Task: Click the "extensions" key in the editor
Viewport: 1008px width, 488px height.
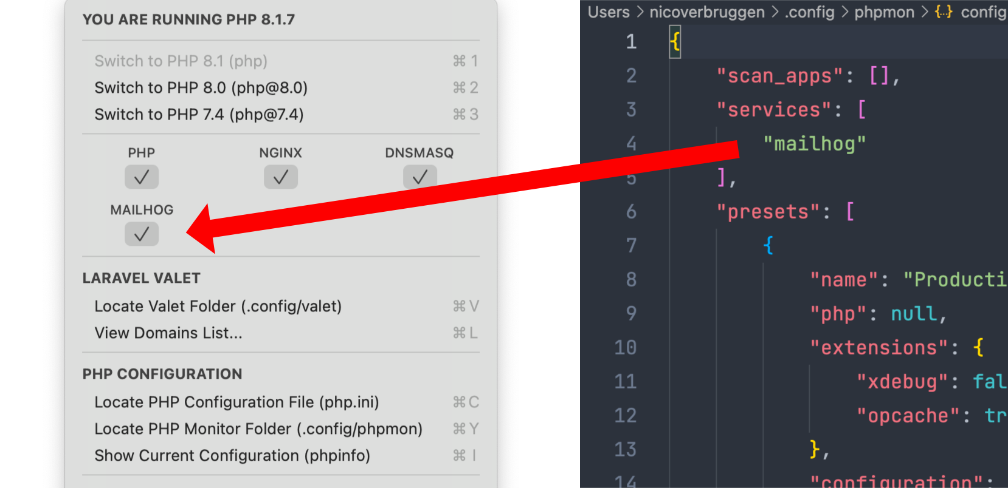Action: click(879, 348)
